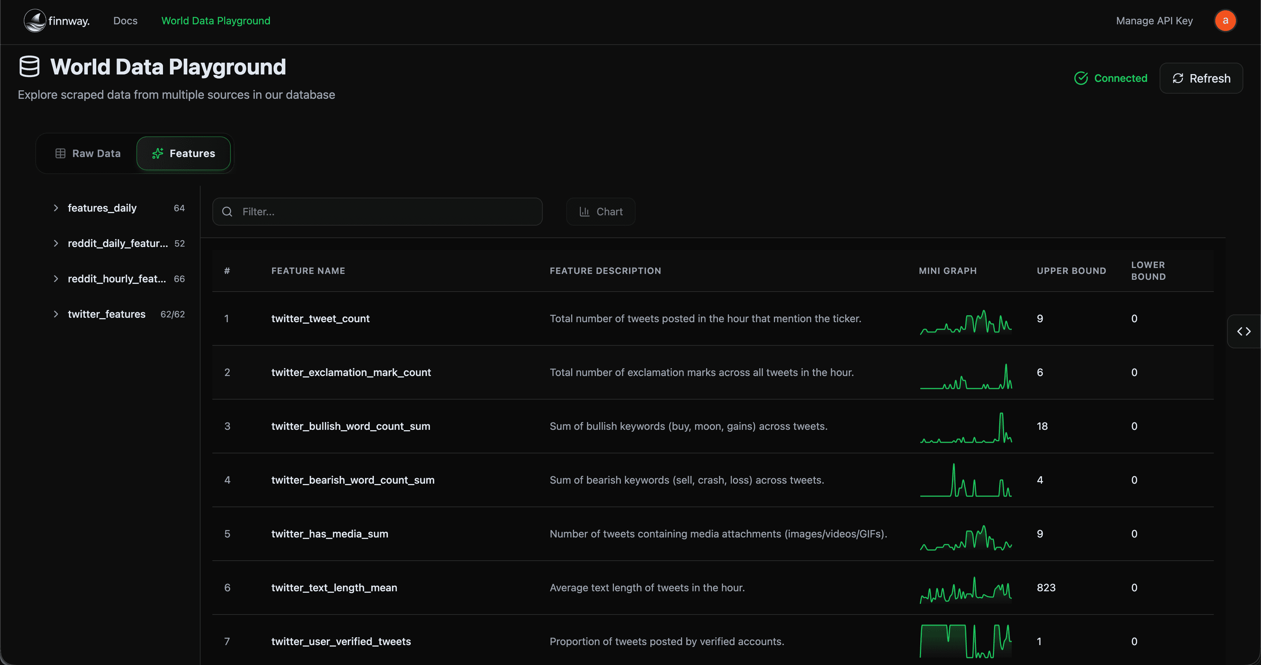
Task: Open Manage API Key link
Action: point(1154,21)
